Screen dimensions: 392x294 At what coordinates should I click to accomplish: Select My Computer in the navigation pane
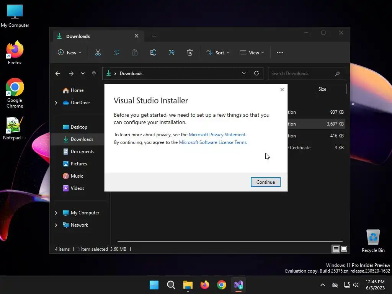[x=81, y=213]
